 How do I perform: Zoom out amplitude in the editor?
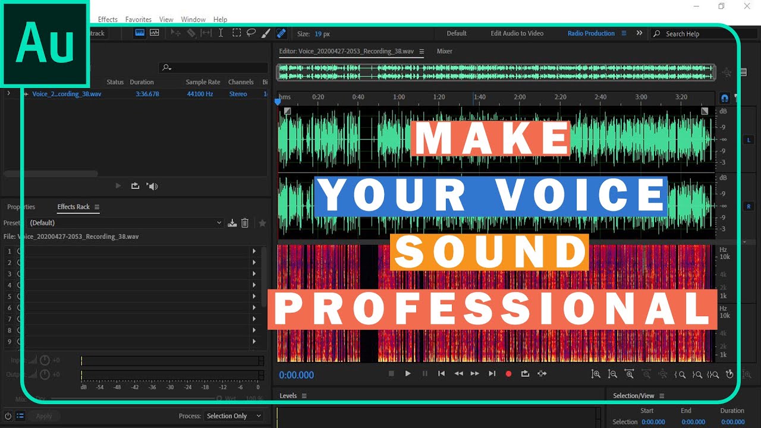(612, 374)
